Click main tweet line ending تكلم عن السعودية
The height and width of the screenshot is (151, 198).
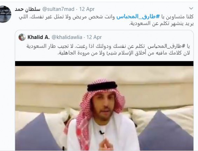pos(161,24)
